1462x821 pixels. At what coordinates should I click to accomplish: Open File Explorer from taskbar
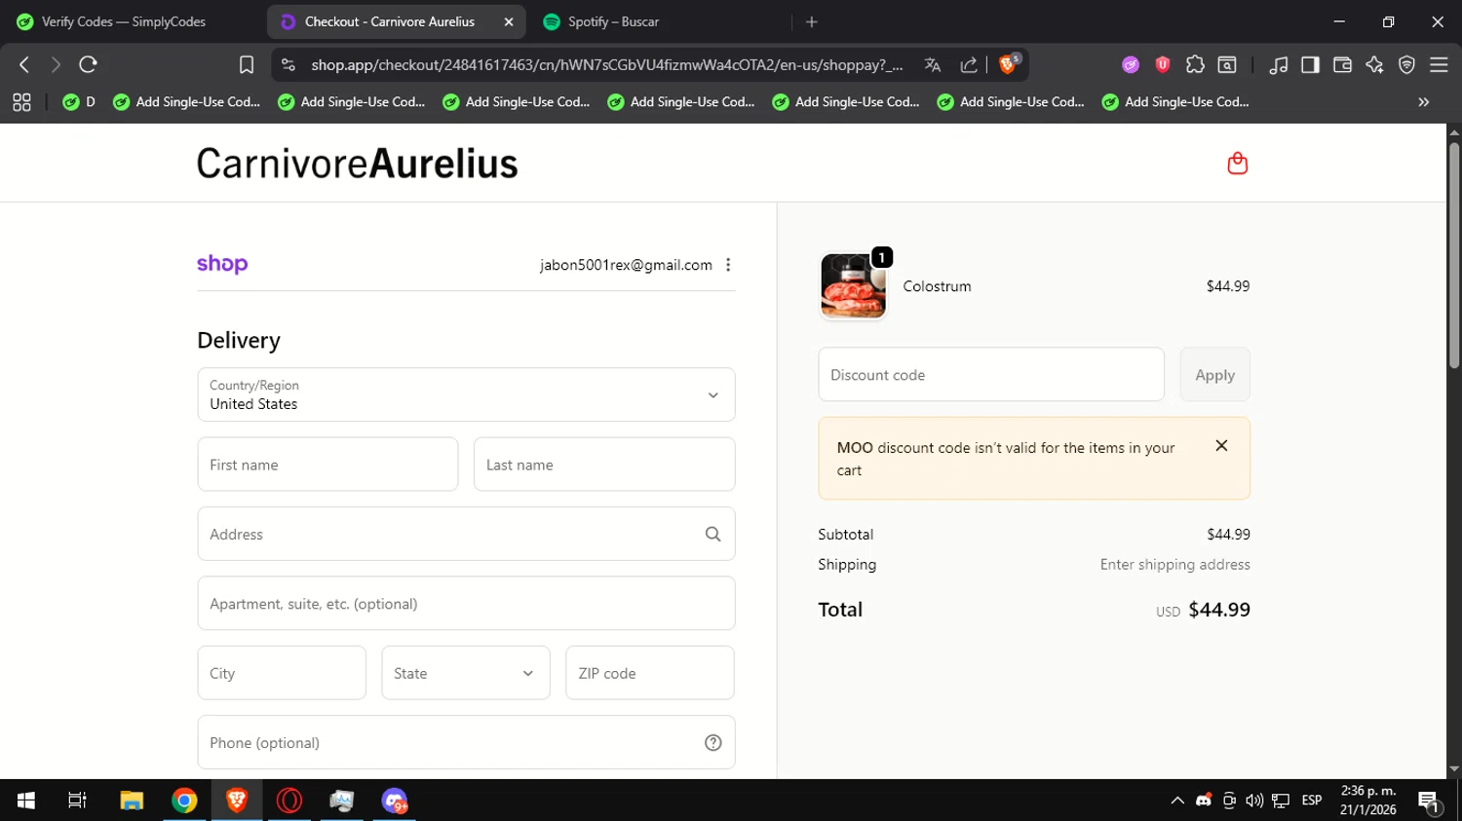(132, 801)
